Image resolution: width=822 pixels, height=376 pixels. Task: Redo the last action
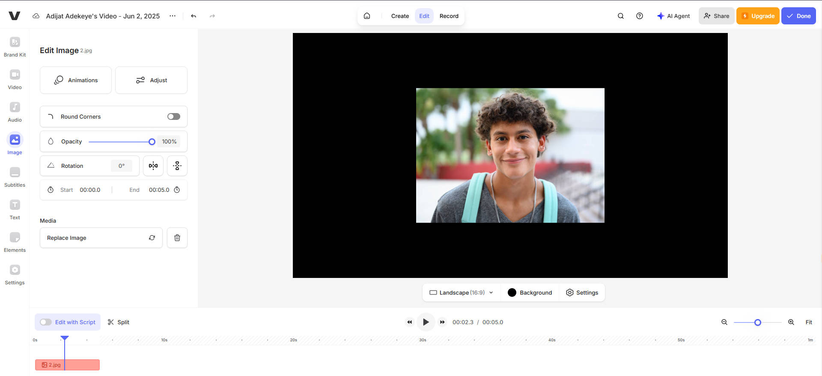212,16
